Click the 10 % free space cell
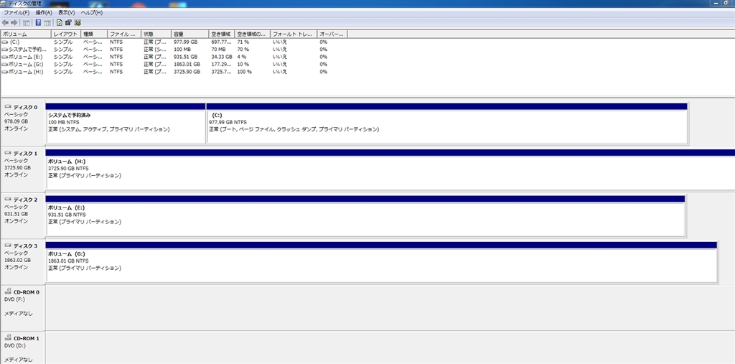The height and width of the screenshot is (364, 735). pos(243,65)
